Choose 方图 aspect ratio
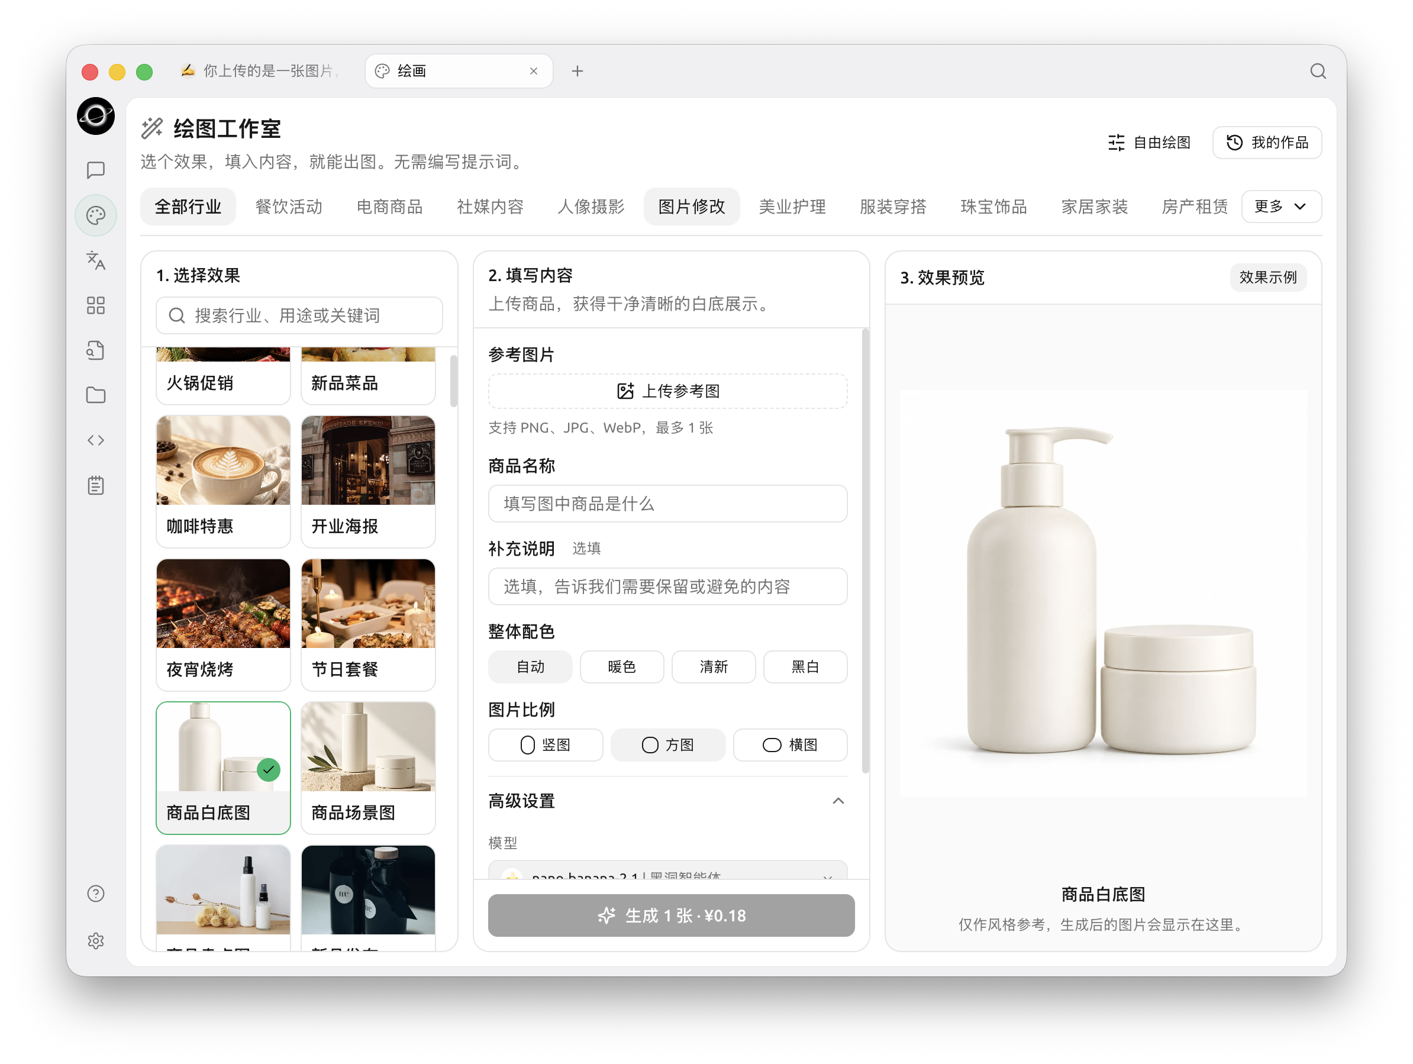 coord(668,744)
